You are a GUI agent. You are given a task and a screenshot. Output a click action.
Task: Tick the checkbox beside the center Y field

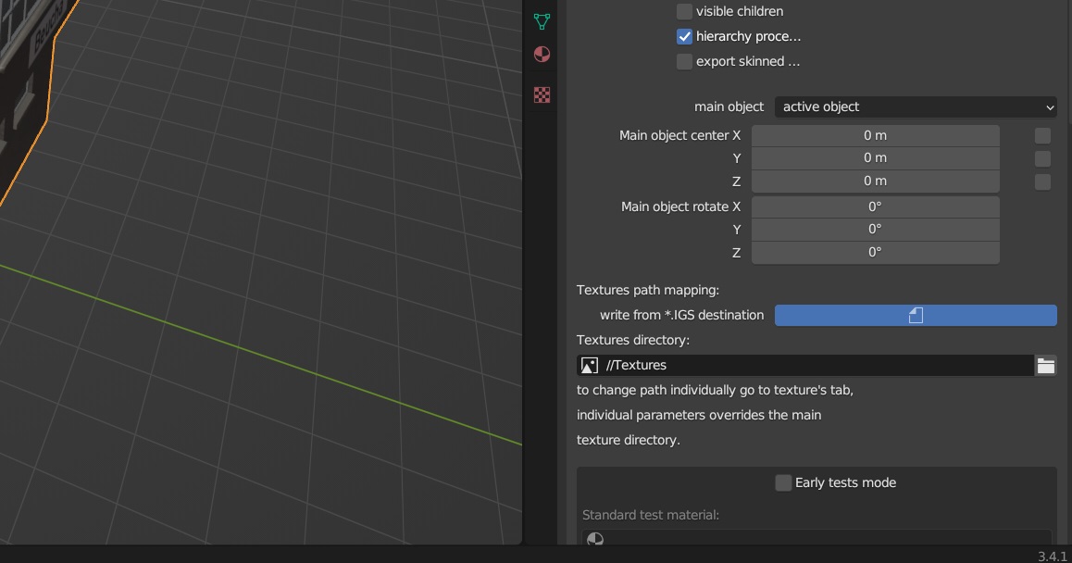click(x=1042, y=158)
